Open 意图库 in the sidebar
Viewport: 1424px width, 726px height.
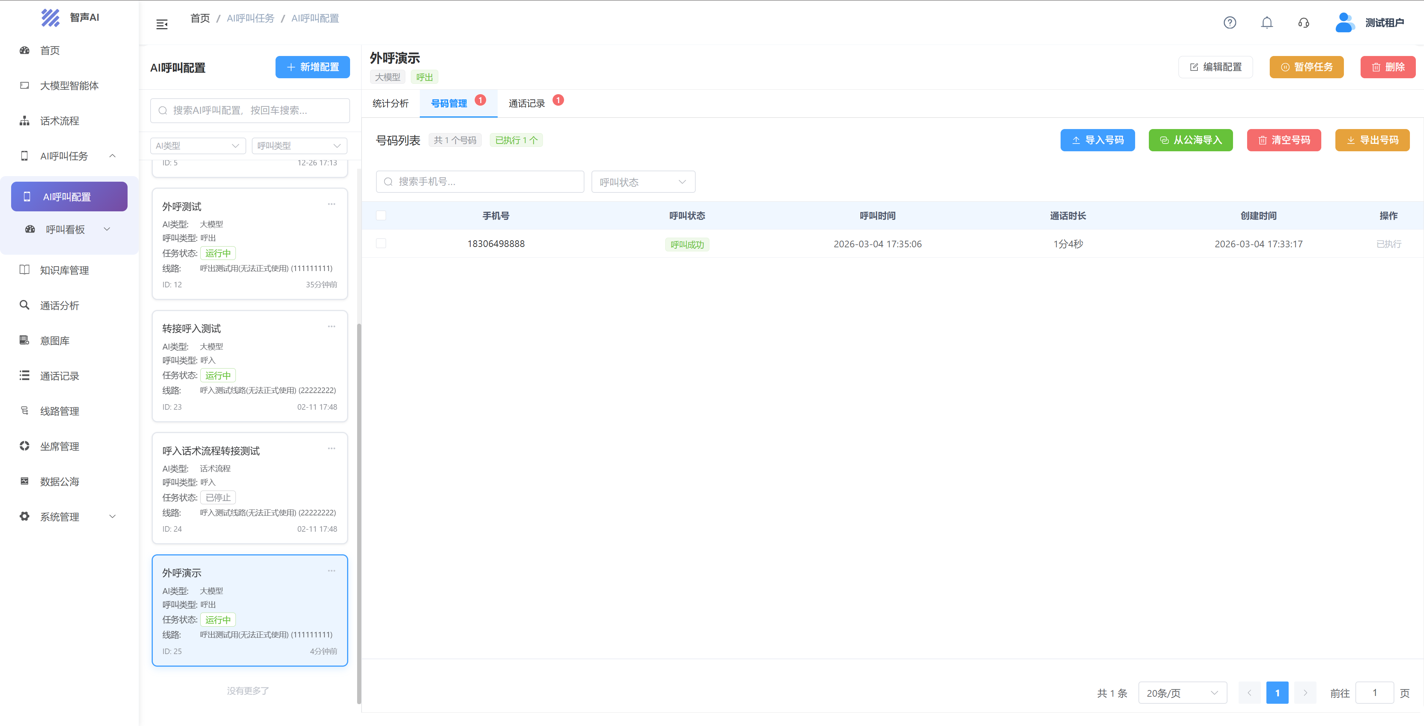tap(55, 341)
